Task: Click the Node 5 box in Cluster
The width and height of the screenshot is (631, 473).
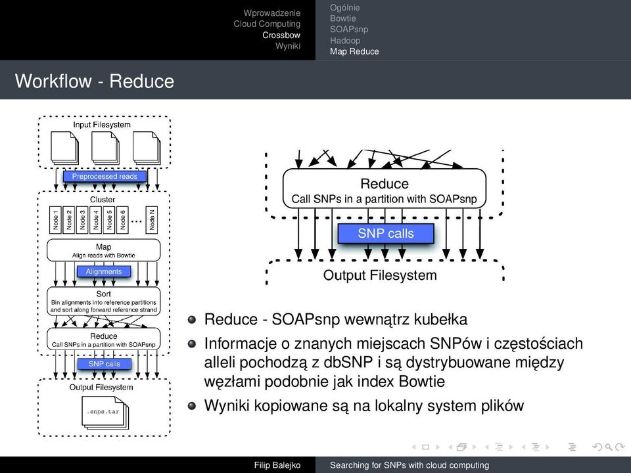Action: pyautogui.click(x=109, y=219)
